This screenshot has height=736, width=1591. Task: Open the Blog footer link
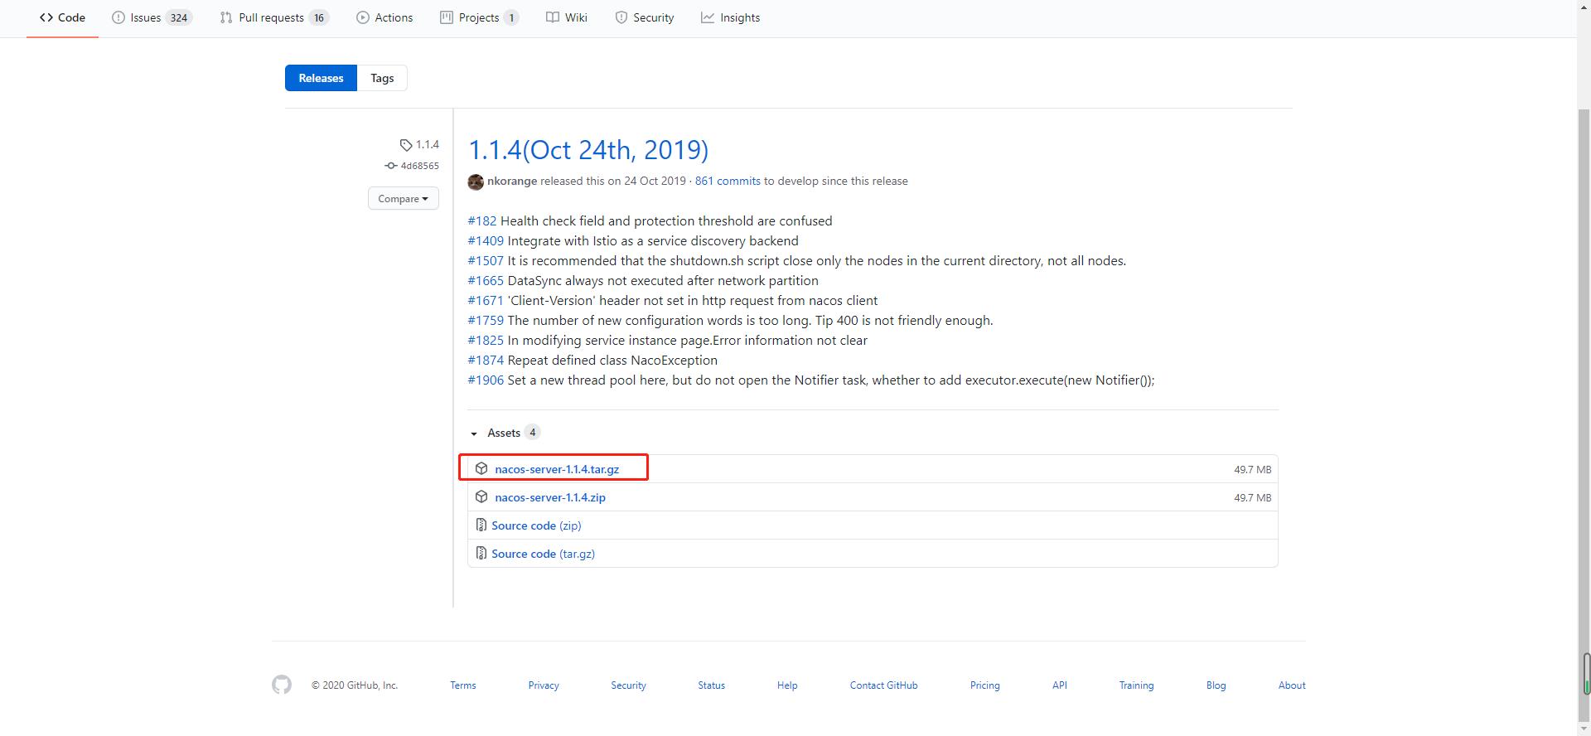pos(1216,685)
